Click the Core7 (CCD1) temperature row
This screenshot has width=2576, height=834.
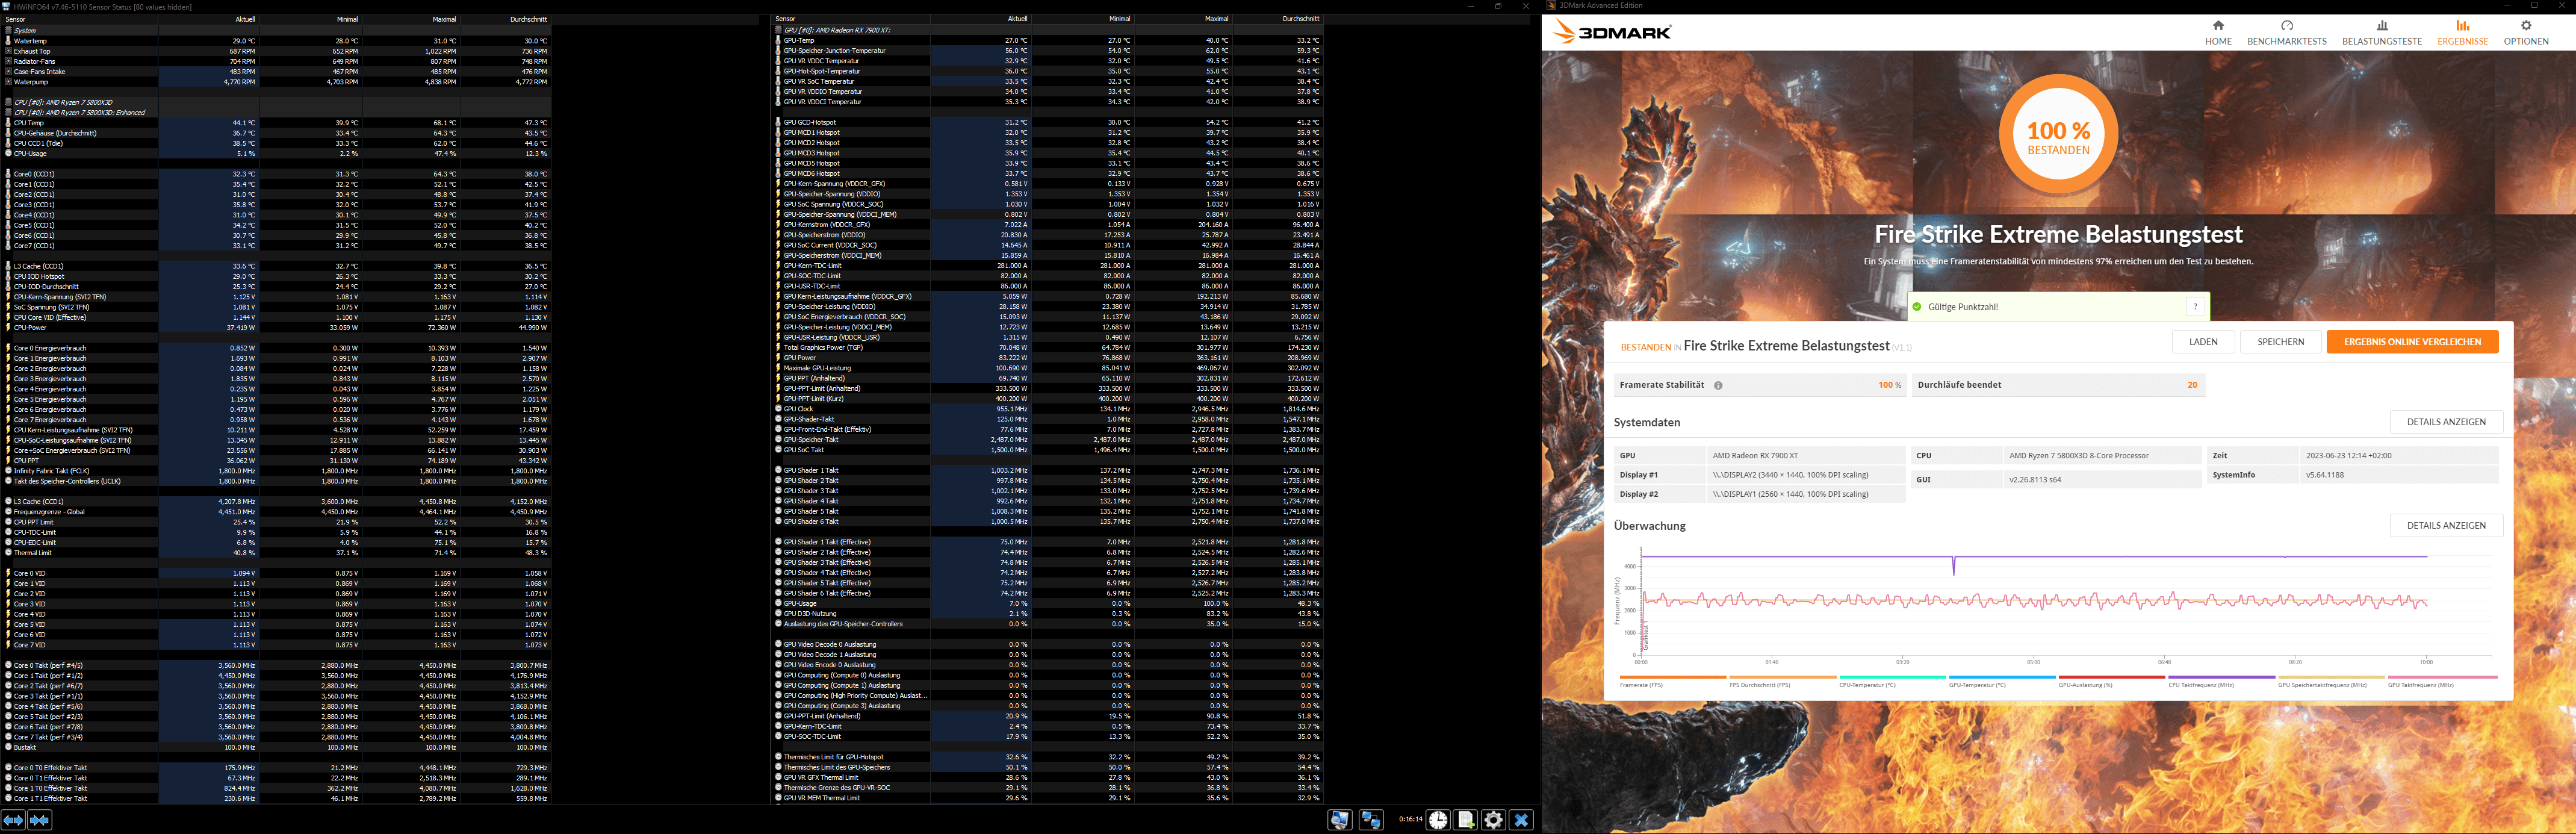(277, 246)
